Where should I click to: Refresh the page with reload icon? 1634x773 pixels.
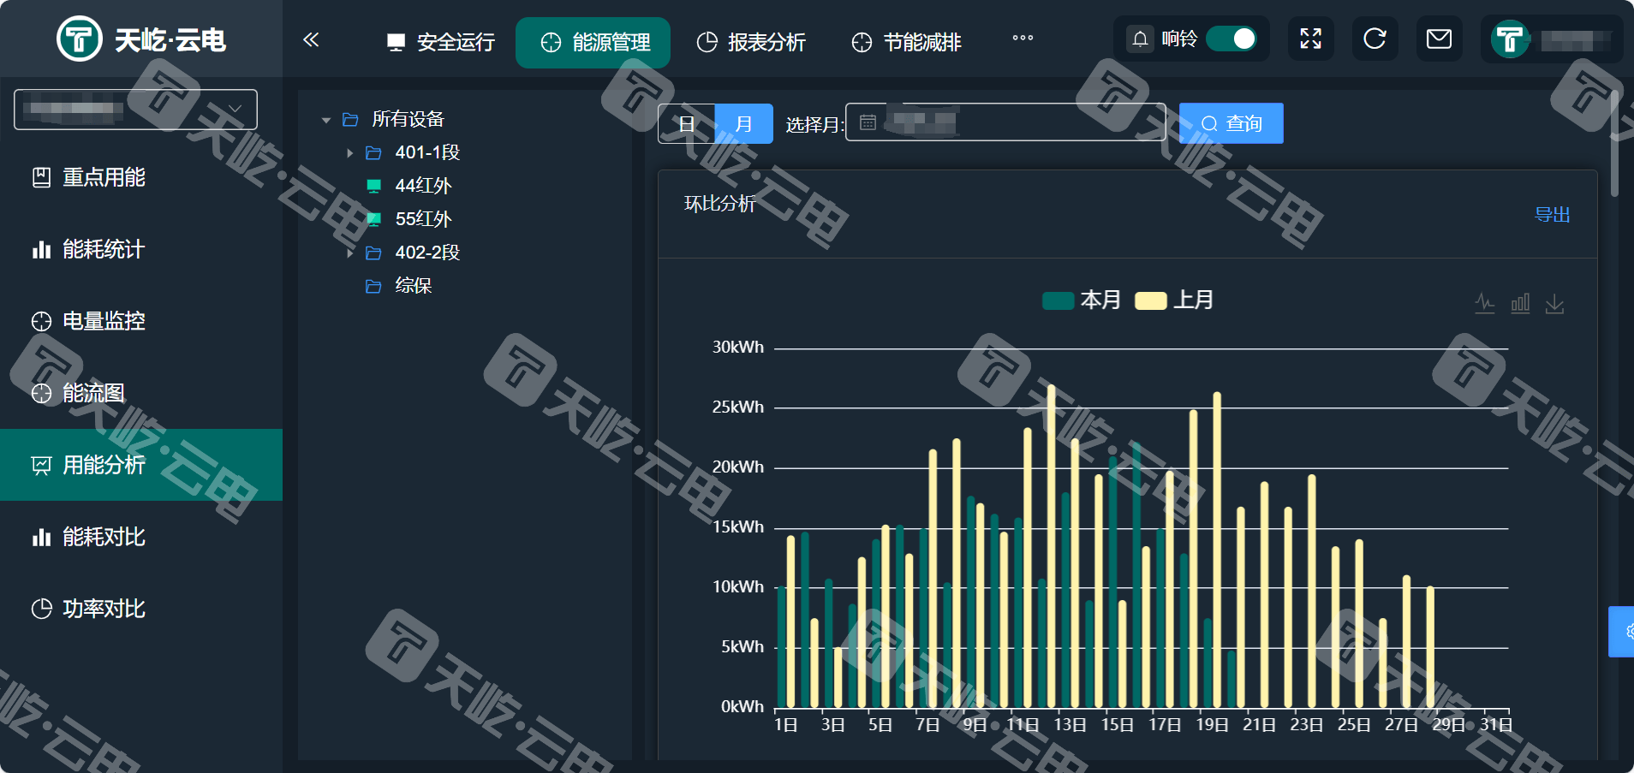[1375, 39]
